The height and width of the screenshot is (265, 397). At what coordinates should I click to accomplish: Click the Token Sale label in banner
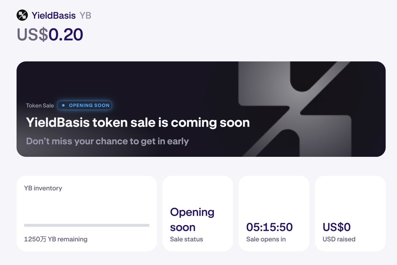point(40,106)
